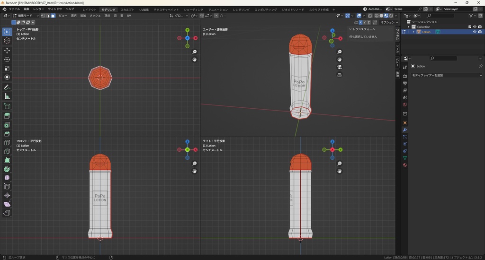Switch to the シェーディング workspace tab
This screenshot has width=485, height=260.
pyautogui.click(x=193, y=9)
